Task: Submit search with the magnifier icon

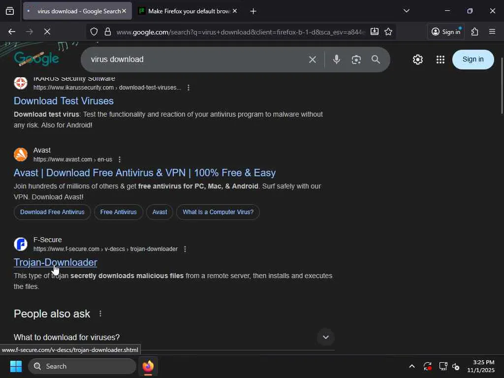Action: click(x=376, y=60)
